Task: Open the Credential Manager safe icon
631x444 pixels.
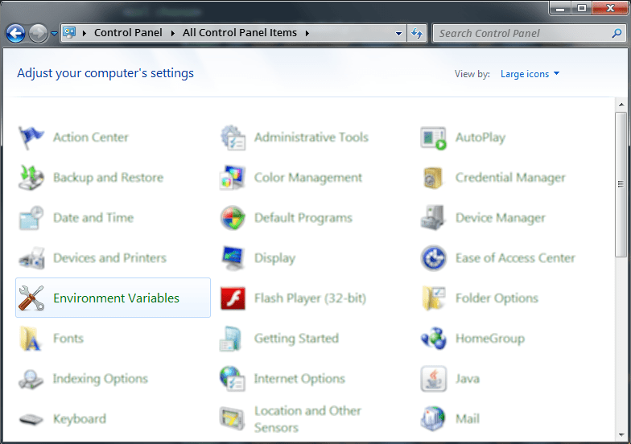Action: point(433,178)
